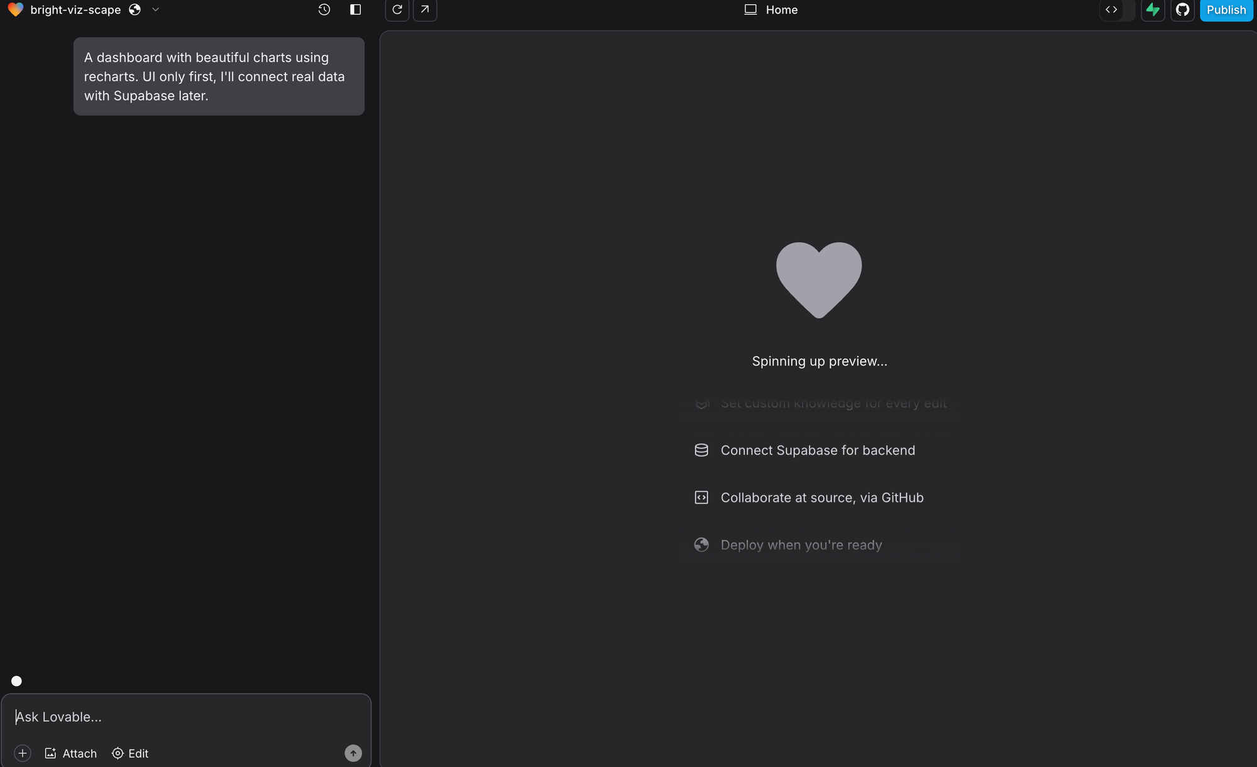
Task: Click the Attach image icon in chat
Action: [x=51, y=753]
